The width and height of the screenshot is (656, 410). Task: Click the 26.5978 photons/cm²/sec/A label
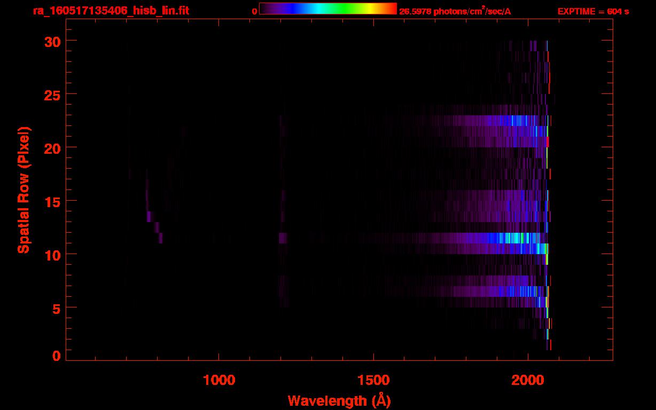tap(455, 11)
